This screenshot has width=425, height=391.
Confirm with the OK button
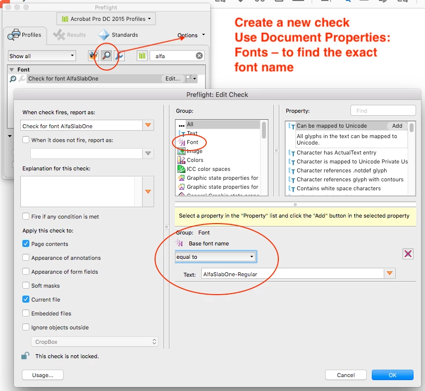point(393,375)
